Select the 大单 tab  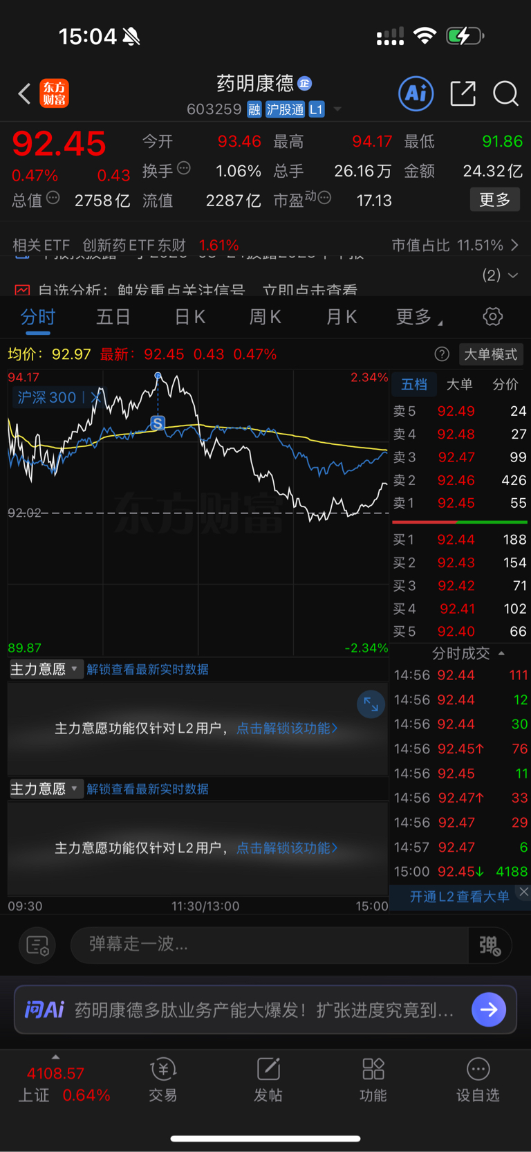tap(460, 385)
